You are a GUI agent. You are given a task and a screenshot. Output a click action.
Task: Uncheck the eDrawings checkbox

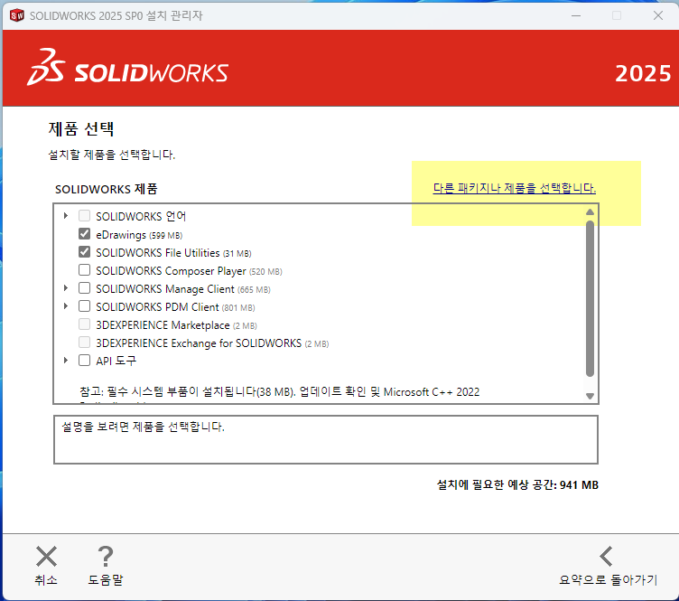tap(85, 234)
